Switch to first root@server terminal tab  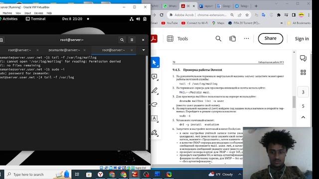pos(19,50)
